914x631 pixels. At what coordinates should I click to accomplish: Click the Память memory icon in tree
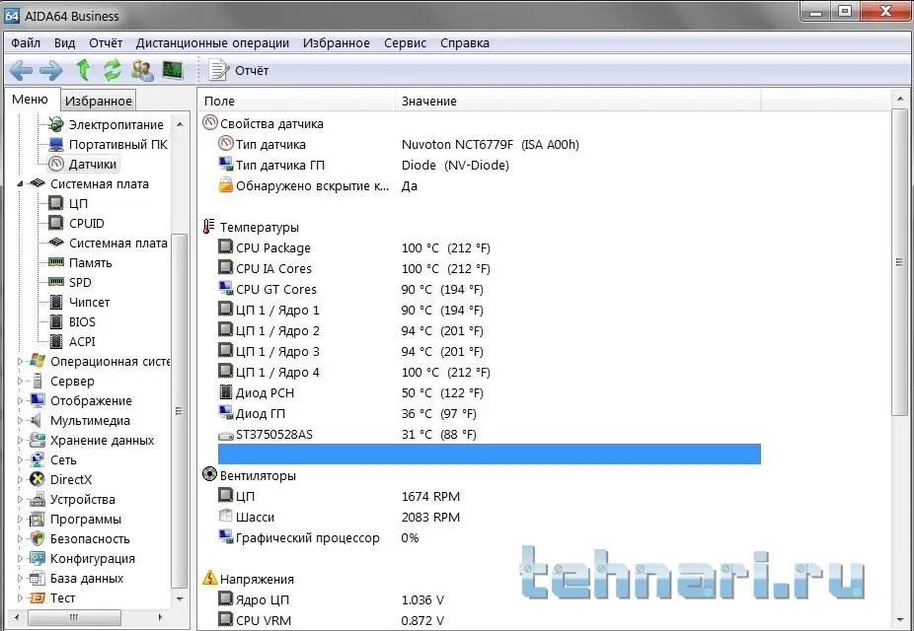[x=56, y=262]
